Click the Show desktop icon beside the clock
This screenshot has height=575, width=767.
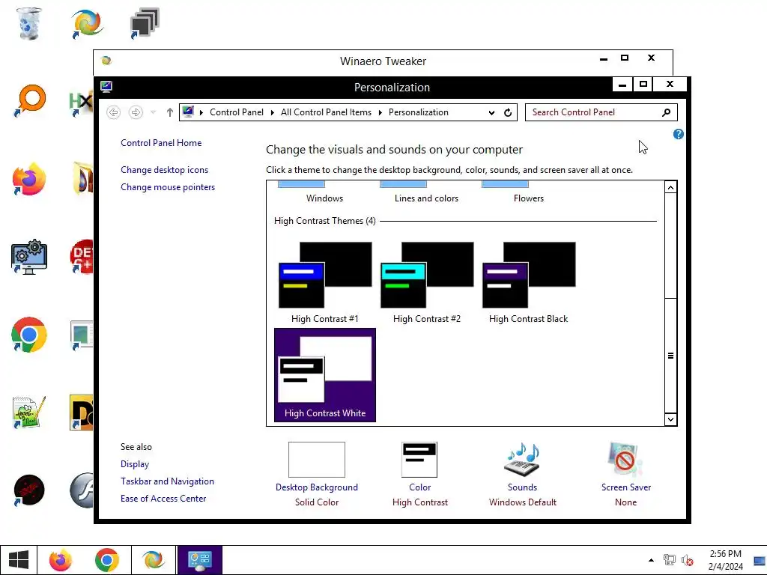tap(760, 561)
